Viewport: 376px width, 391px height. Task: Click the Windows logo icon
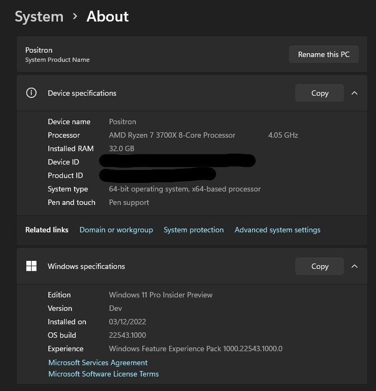(x=32, y=266)
